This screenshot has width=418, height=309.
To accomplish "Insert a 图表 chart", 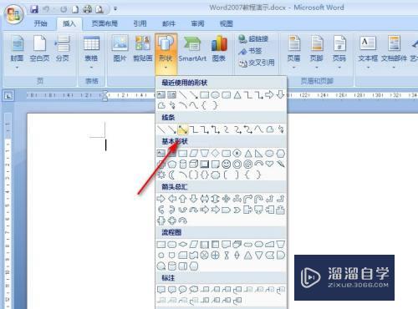I will click(219, 48).
